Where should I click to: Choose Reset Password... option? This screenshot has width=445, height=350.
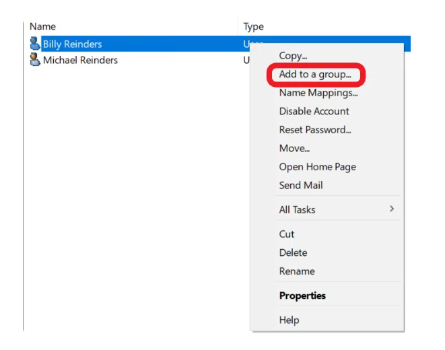(x=315, y=130)
